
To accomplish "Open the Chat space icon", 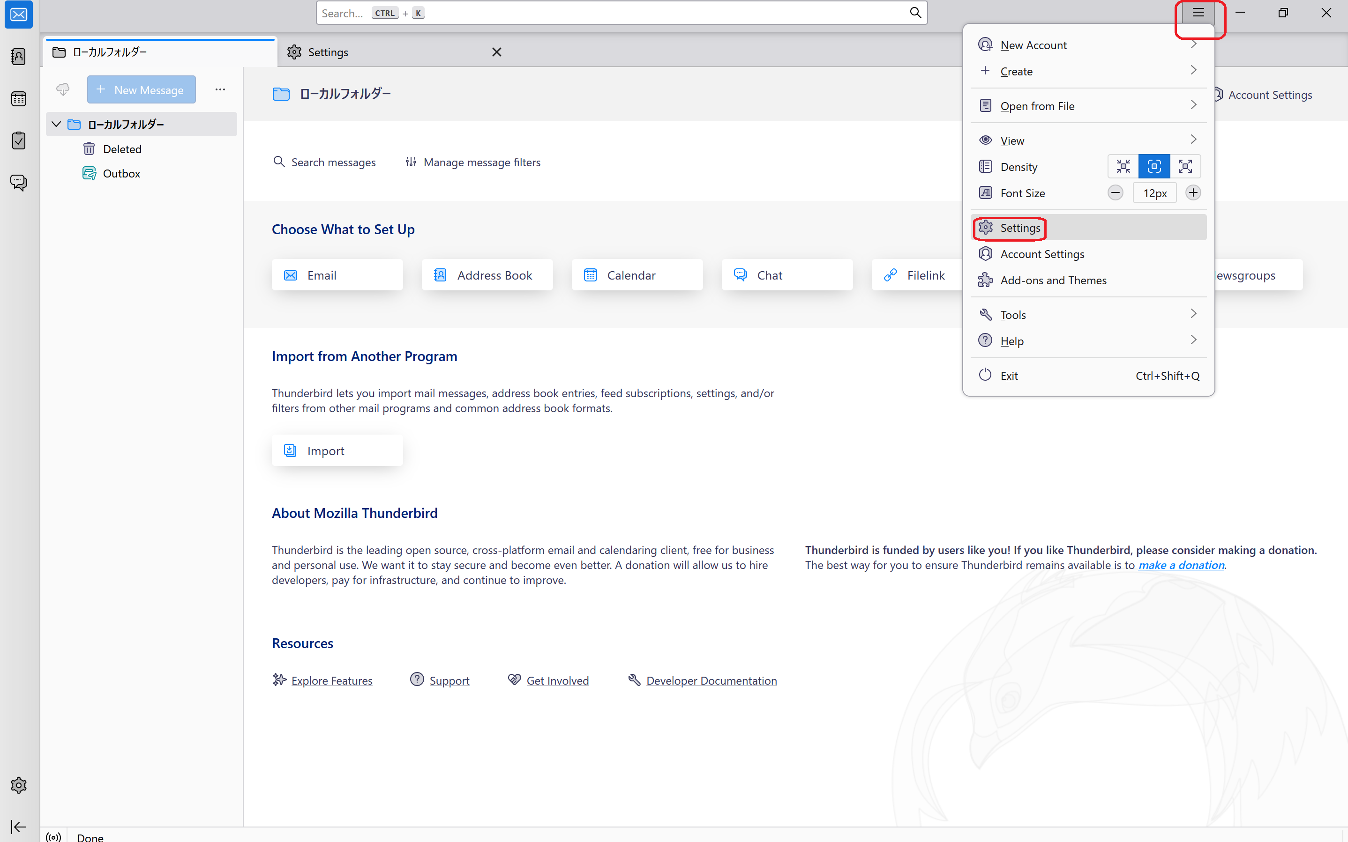I will 18,182.
